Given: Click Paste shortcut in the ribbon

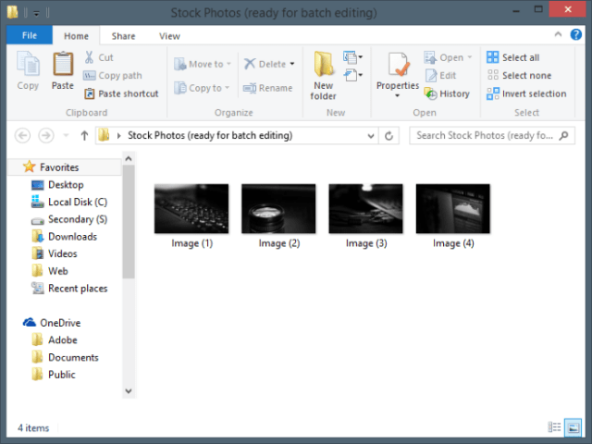Looking at the screenshot, I should (121, 93).
